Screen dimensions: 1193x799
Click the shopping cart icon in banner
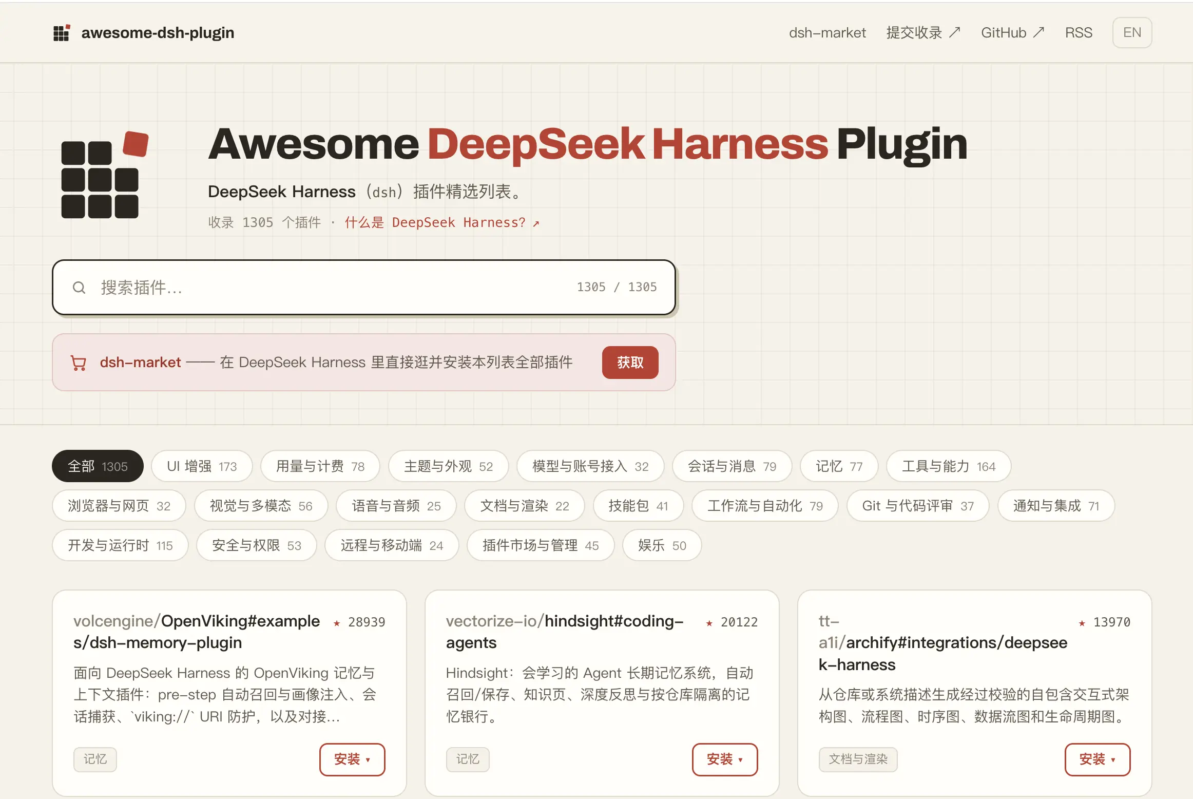[78, 363]
